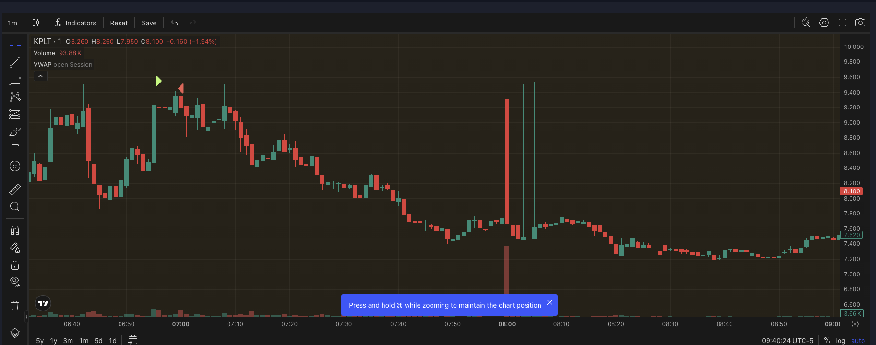Open the emoji icons tool
Screen dimensions: 876x345
(15, 166)
